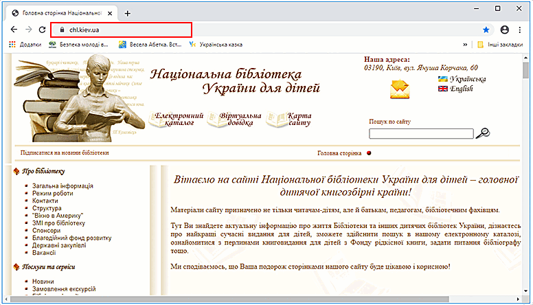Maximize the browser window
Image resolution: width=533 pixels, height=305 pixels.
(498, 8)
